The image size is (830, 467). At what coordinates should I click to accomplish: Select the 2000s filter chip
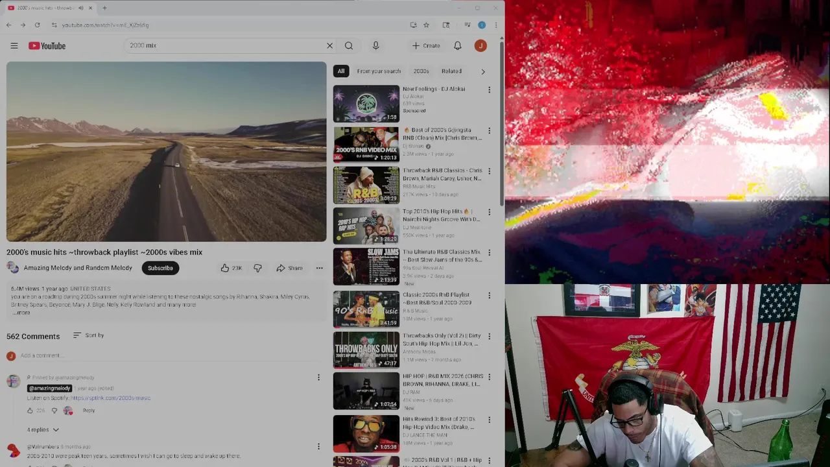pyautogui.click(x=421, y=71)
